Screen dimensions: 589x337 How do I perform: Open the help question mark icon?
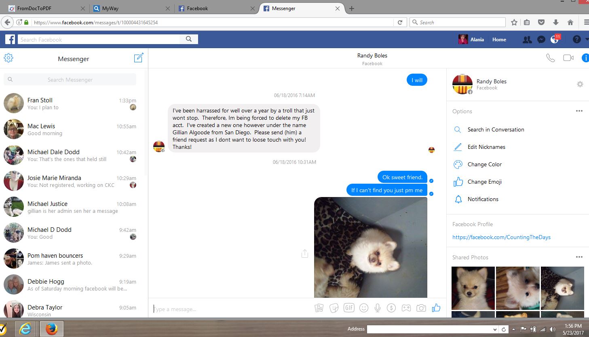[577, 39]
